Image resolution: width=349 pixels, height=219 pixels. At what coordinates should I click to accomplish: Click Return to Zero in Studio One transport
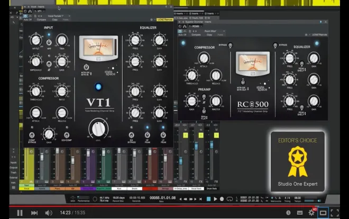(200, 199)
